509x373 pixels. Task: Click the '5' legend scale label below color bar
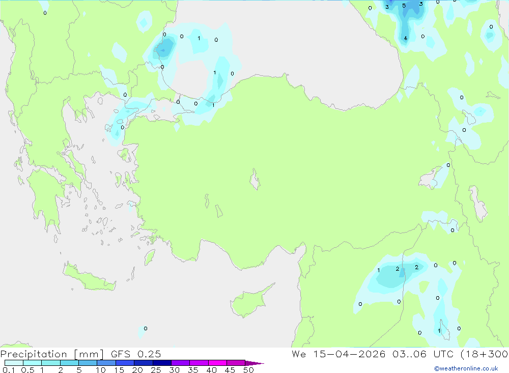(x=79, y=370)
